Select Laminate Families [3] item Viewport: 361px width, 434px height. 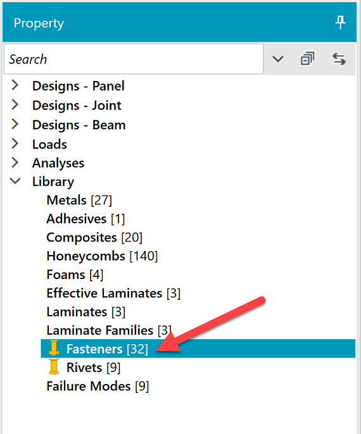109,330
